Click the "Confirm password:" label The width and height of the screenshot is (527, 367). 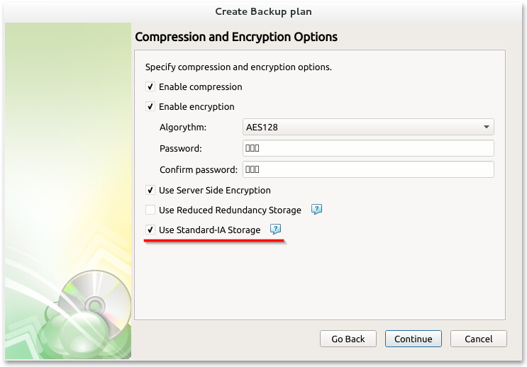point(199,170)
